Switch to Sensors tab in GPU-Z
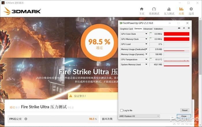The height and width of the screenshot is (127, 202). click(x=138, y=29)
